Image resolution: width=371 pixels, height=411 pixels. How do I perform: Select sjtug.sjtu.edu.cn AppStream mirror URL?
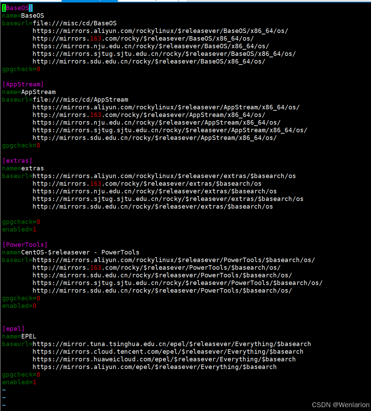tap(170, 130)
